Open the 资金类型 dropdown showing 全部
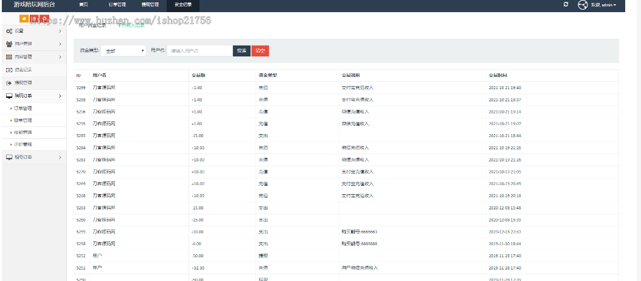Viewport: 641px width, 281px height. (x=123, y=50)
